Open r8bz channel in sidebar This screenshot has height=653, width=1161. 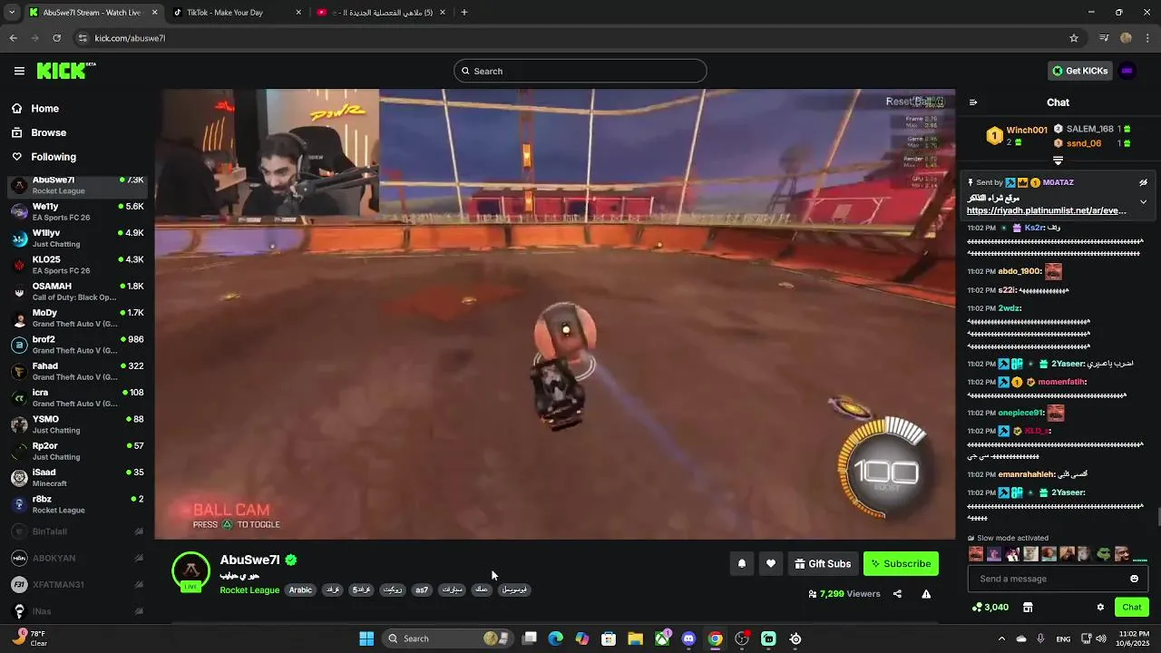[x=77, y=504]
